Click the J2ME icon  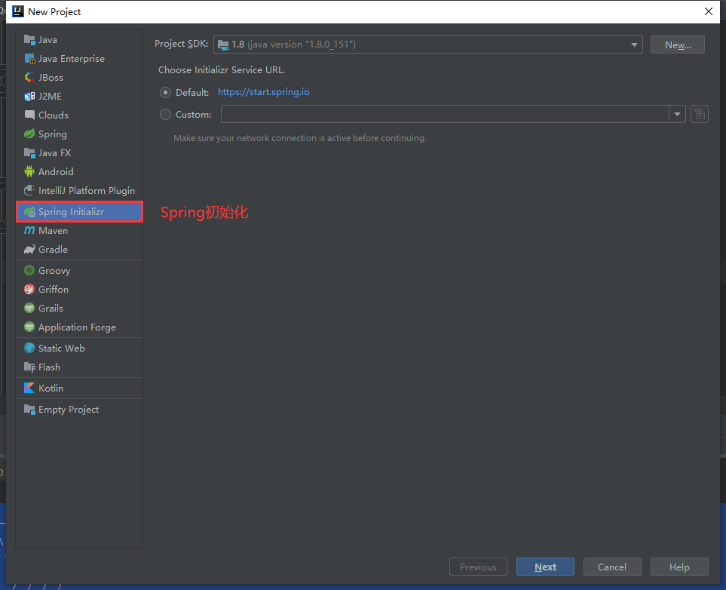tap(29, 97)
